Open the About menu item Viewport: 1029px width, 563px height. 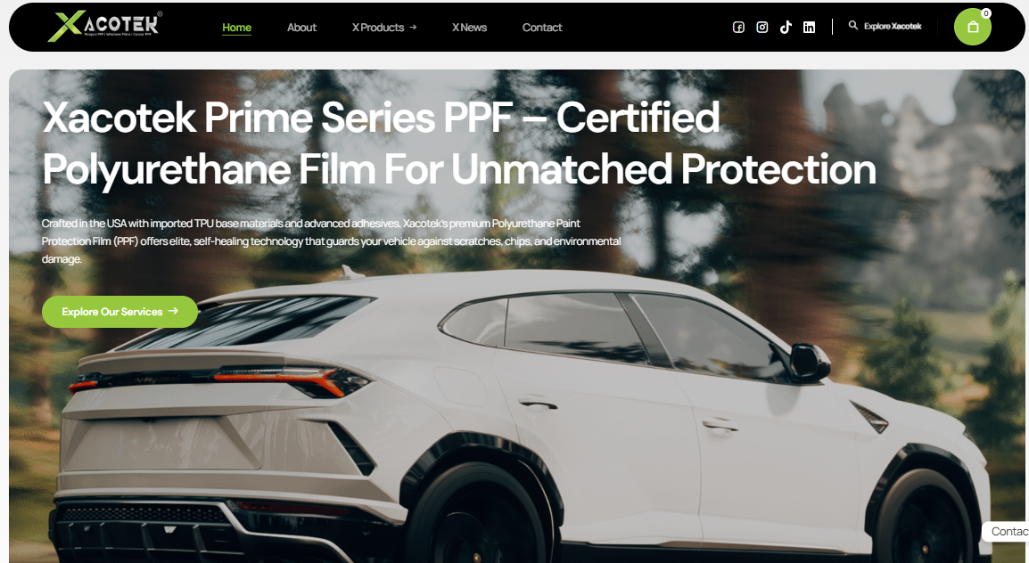pos(302,28)
